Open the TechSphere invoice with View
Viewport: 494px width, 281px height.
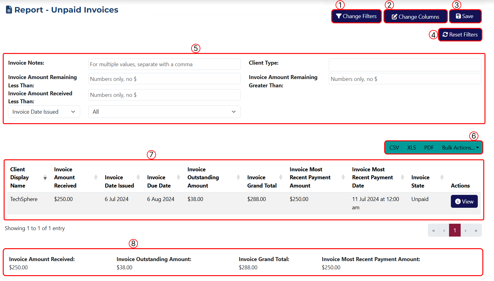tap(464, 201)
